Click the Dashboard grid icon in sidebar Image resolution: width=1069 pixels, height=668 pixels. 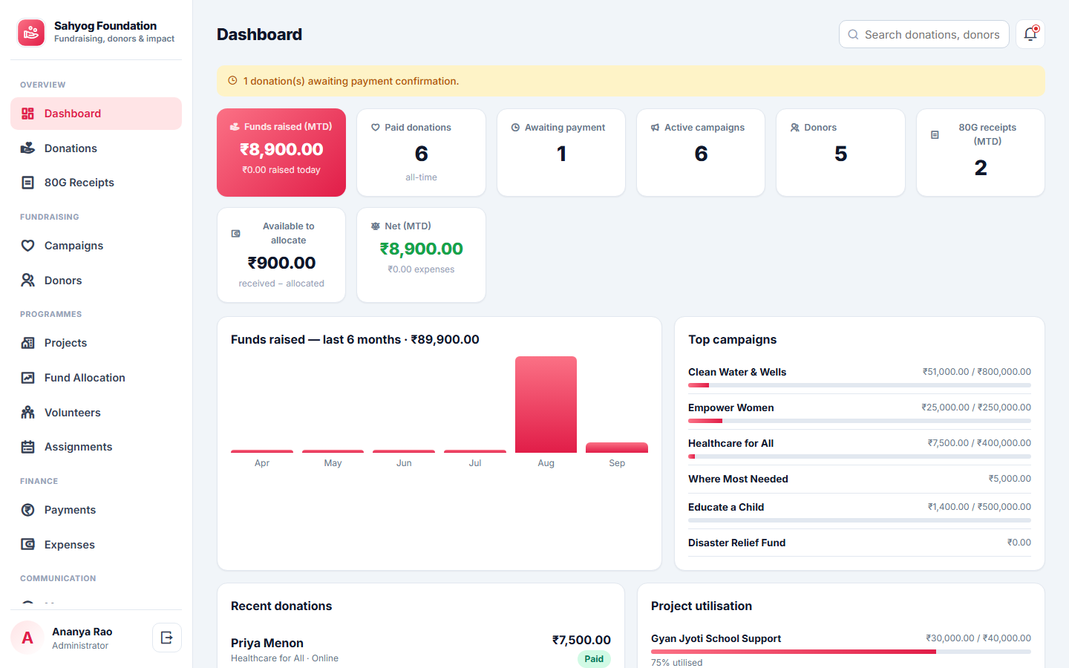pos(27,114)
